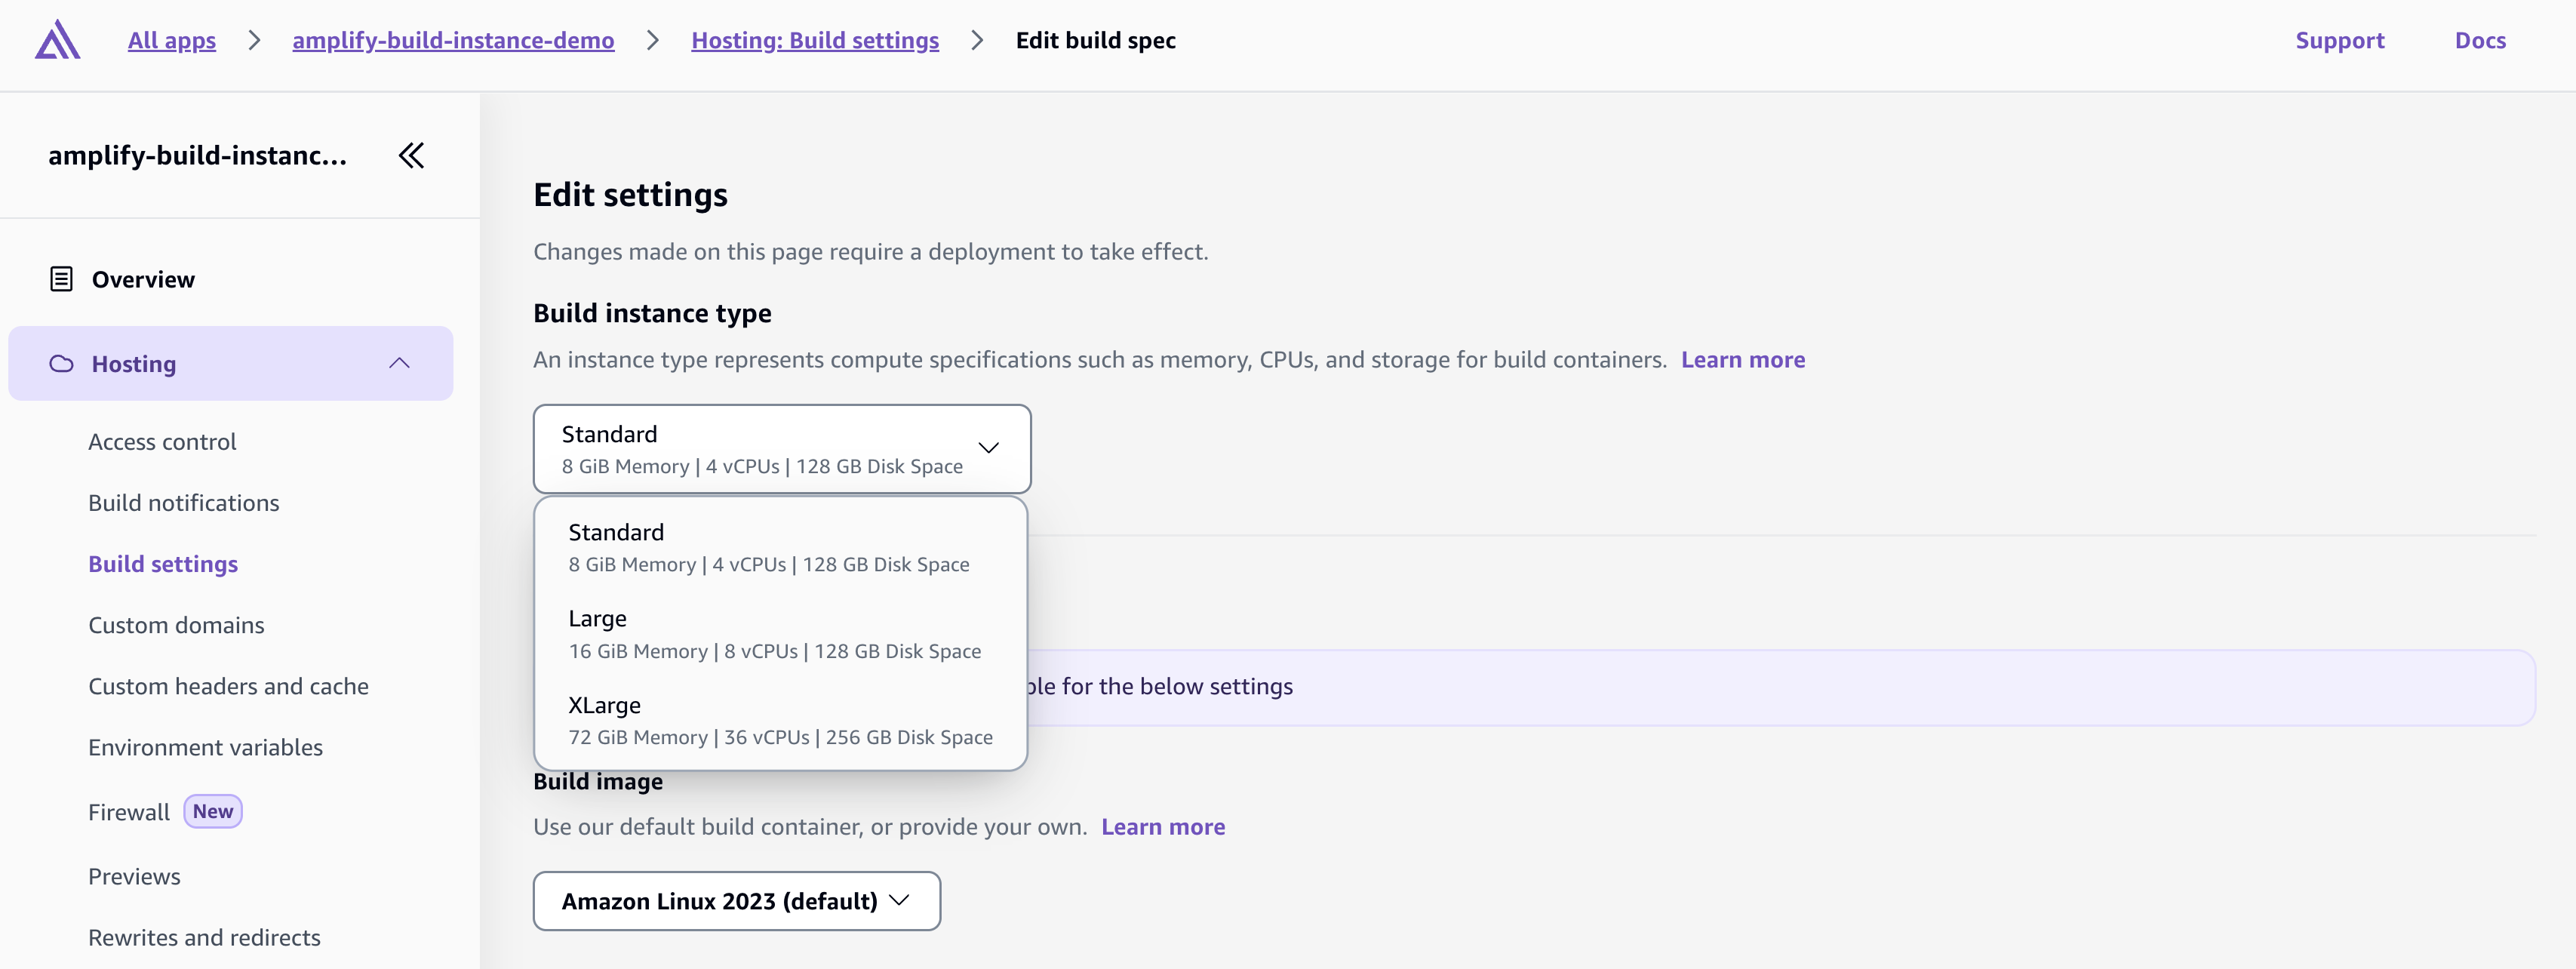Click the dropdown chevron on Build instance selector
2576x969 pixels.
coord(988,448)
